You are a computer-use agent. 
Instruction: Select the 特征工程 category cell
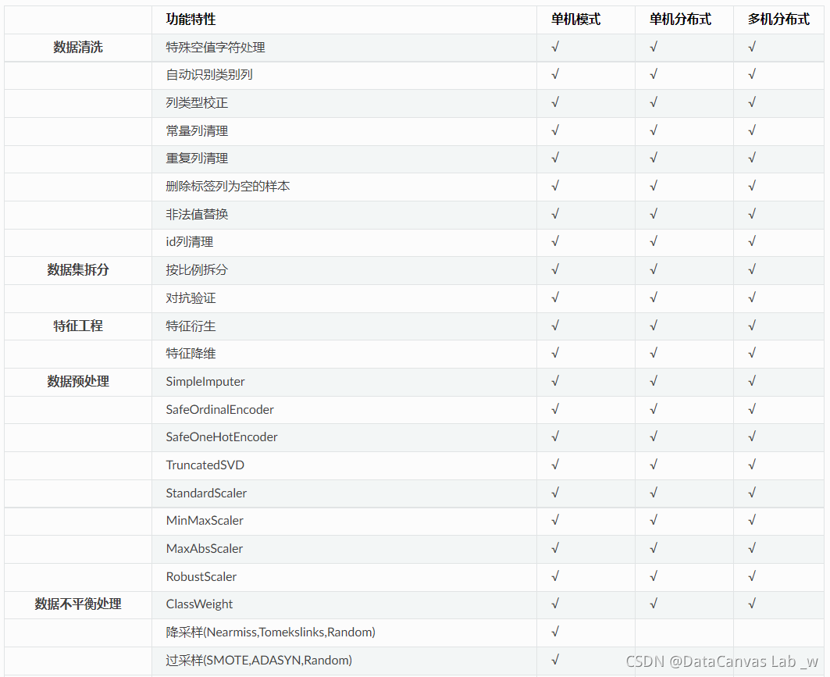pyautogui.click(x=78, y=326)
